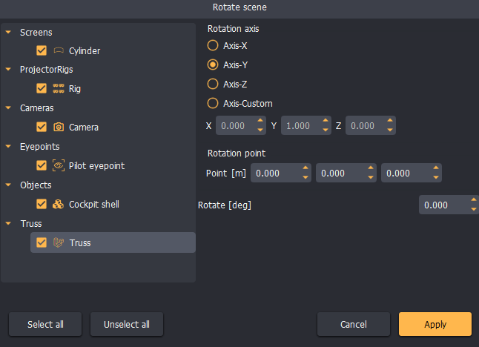Decrease the axis Z value
Viewport: 479px width, 347px height.
tap(390, 130)
